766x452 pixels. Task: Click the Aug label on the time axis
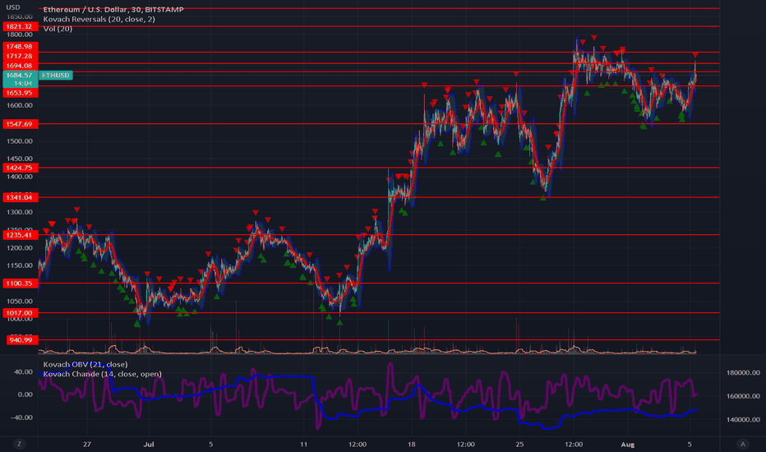[627, 444]
